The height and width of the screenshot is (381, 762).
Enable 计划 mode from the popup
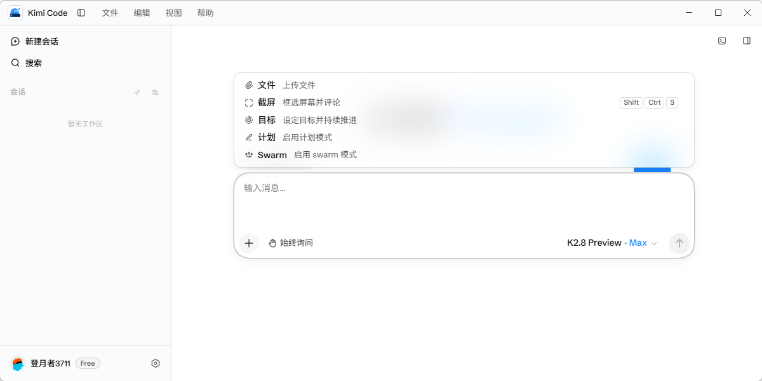[x=464, y=137]
